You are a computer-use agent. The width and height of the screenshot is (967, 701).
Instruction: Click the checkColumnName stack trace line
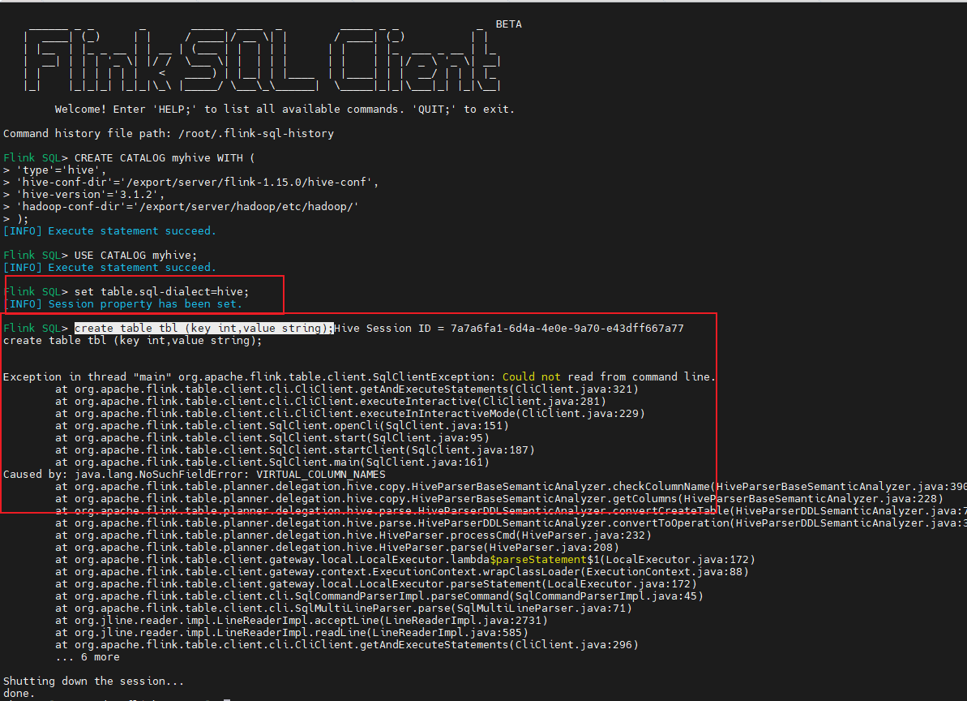coord(511,486)
